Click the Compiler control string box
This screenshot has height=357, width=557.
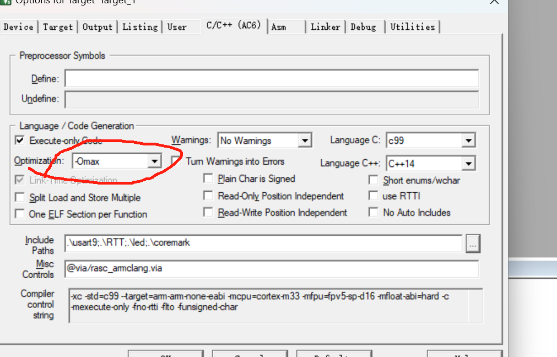point(275,306)
